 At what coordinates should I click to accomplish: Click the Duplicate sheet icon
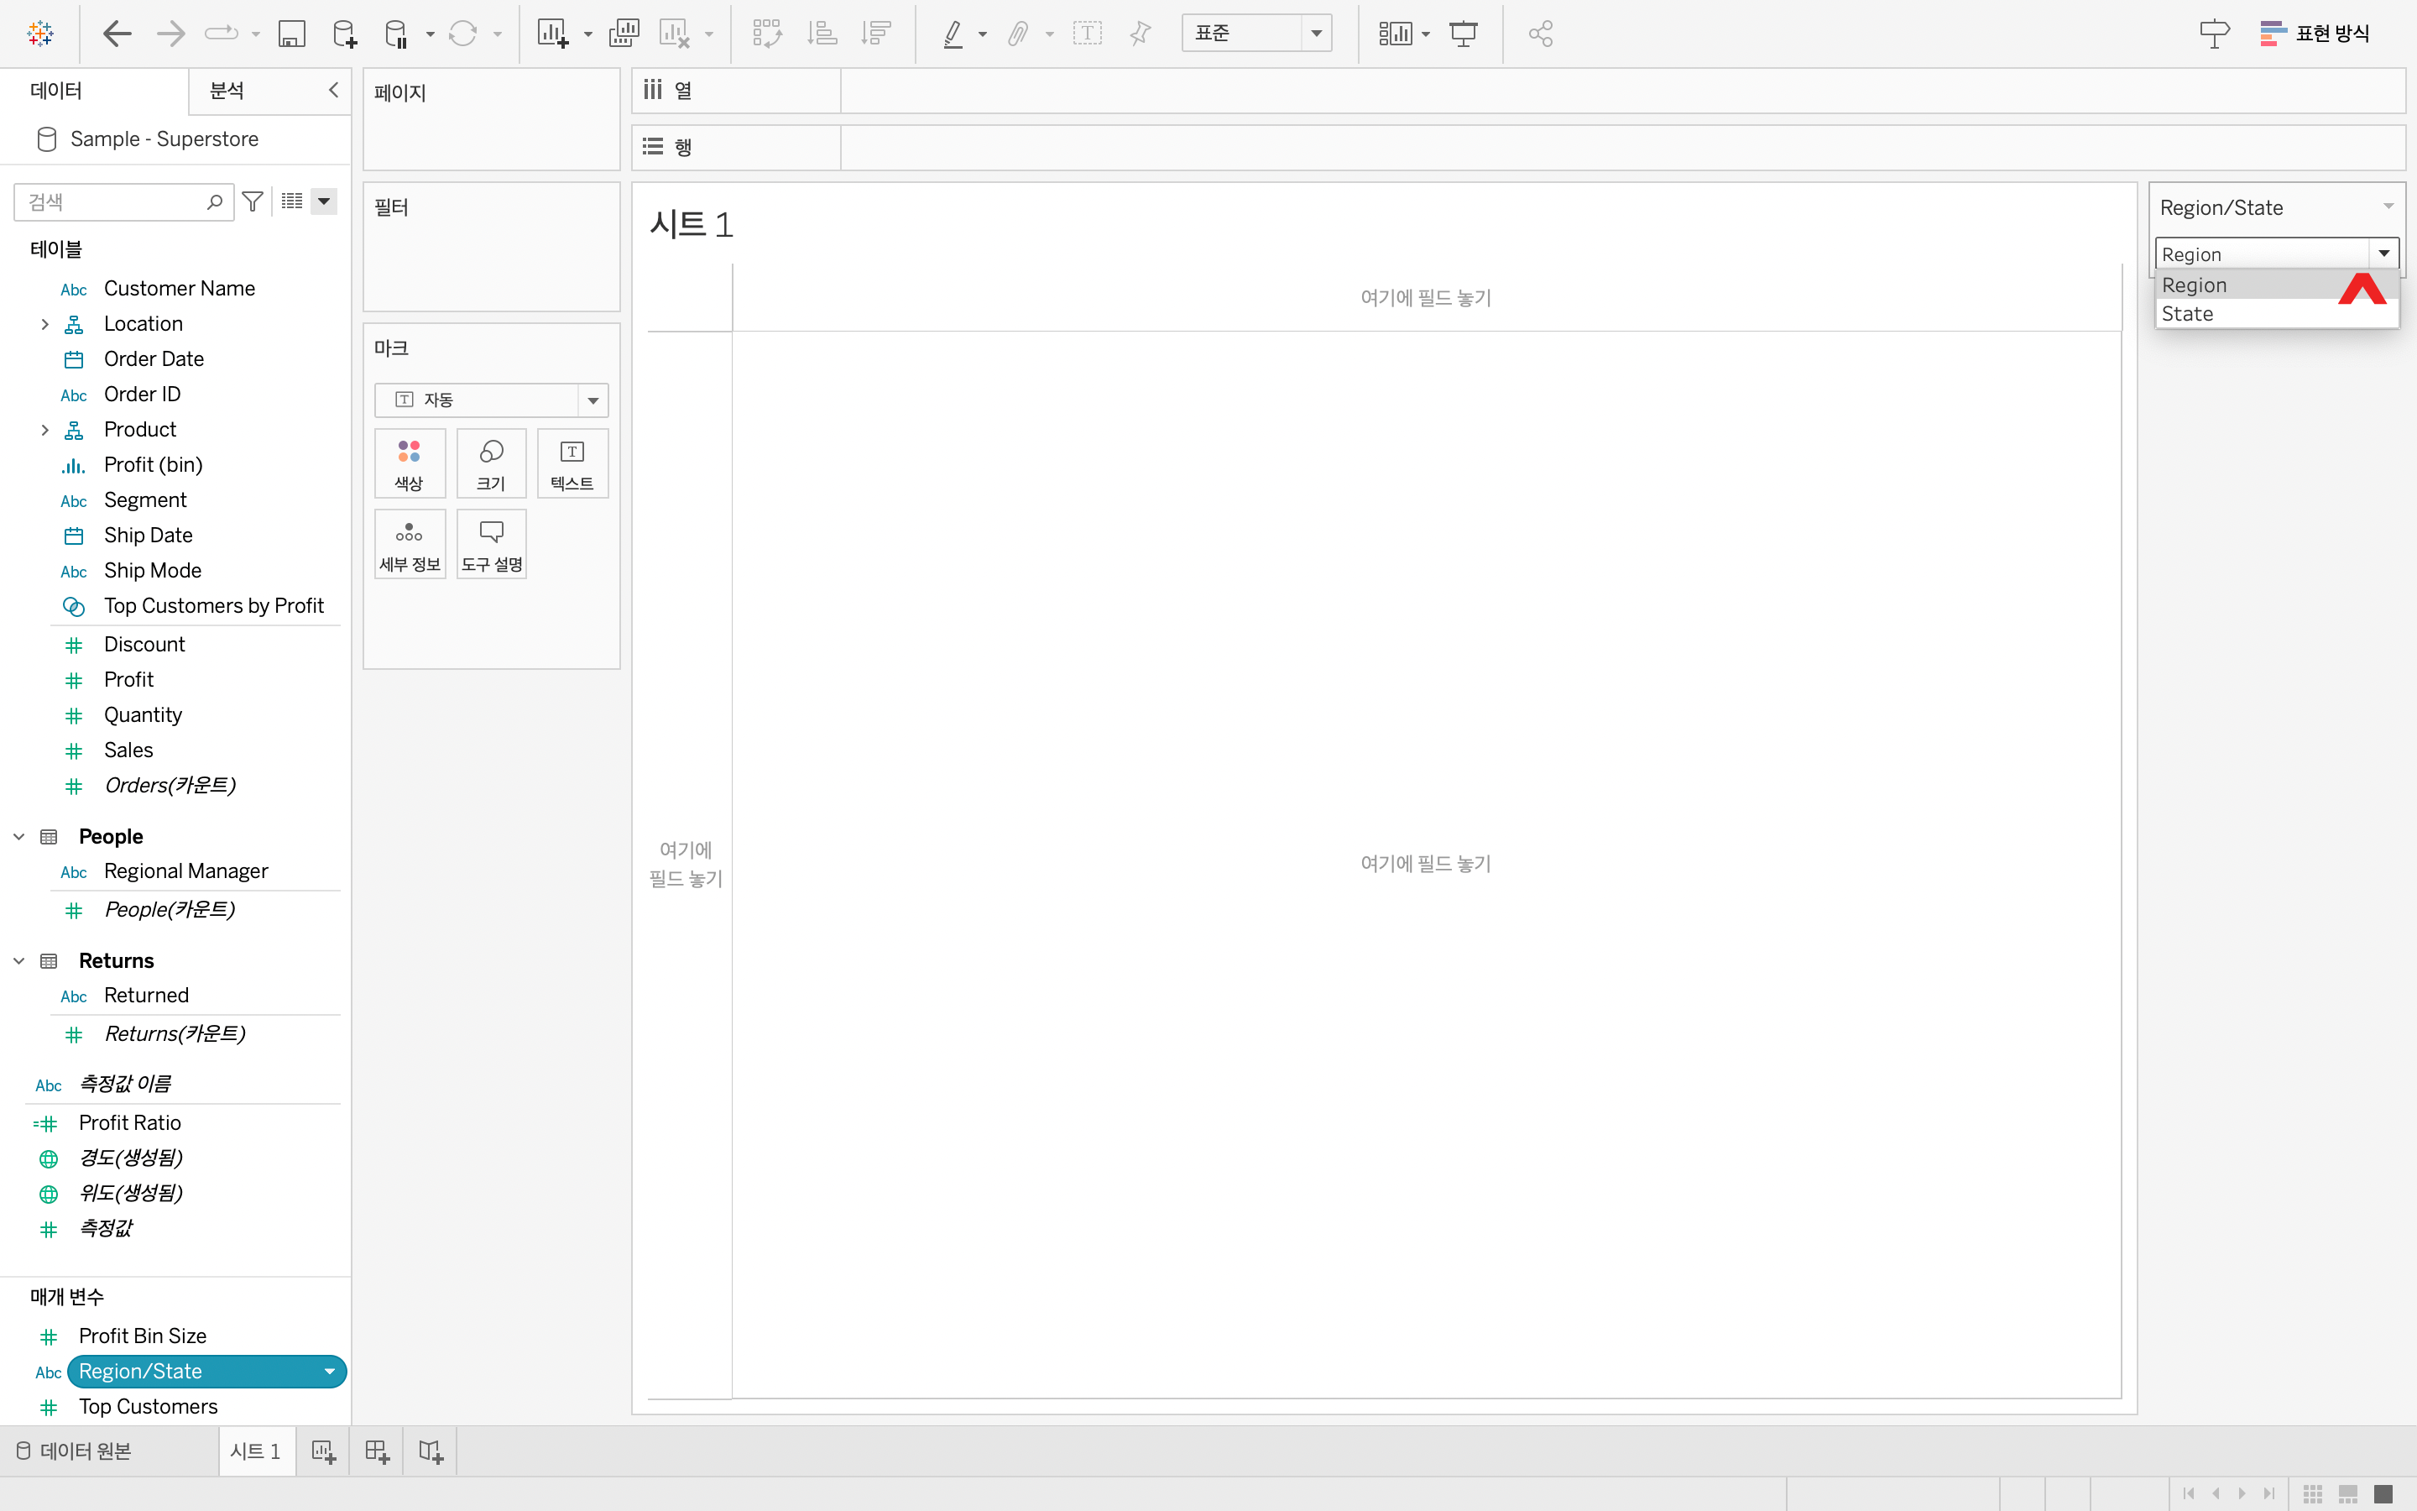(x=624, y=34)
